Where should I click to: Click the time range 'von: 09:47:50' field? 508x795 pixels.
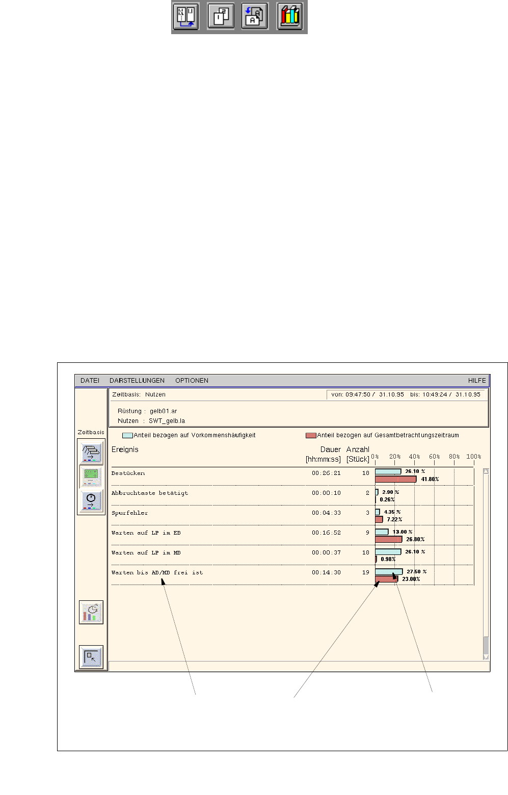[x=406, y=394]
